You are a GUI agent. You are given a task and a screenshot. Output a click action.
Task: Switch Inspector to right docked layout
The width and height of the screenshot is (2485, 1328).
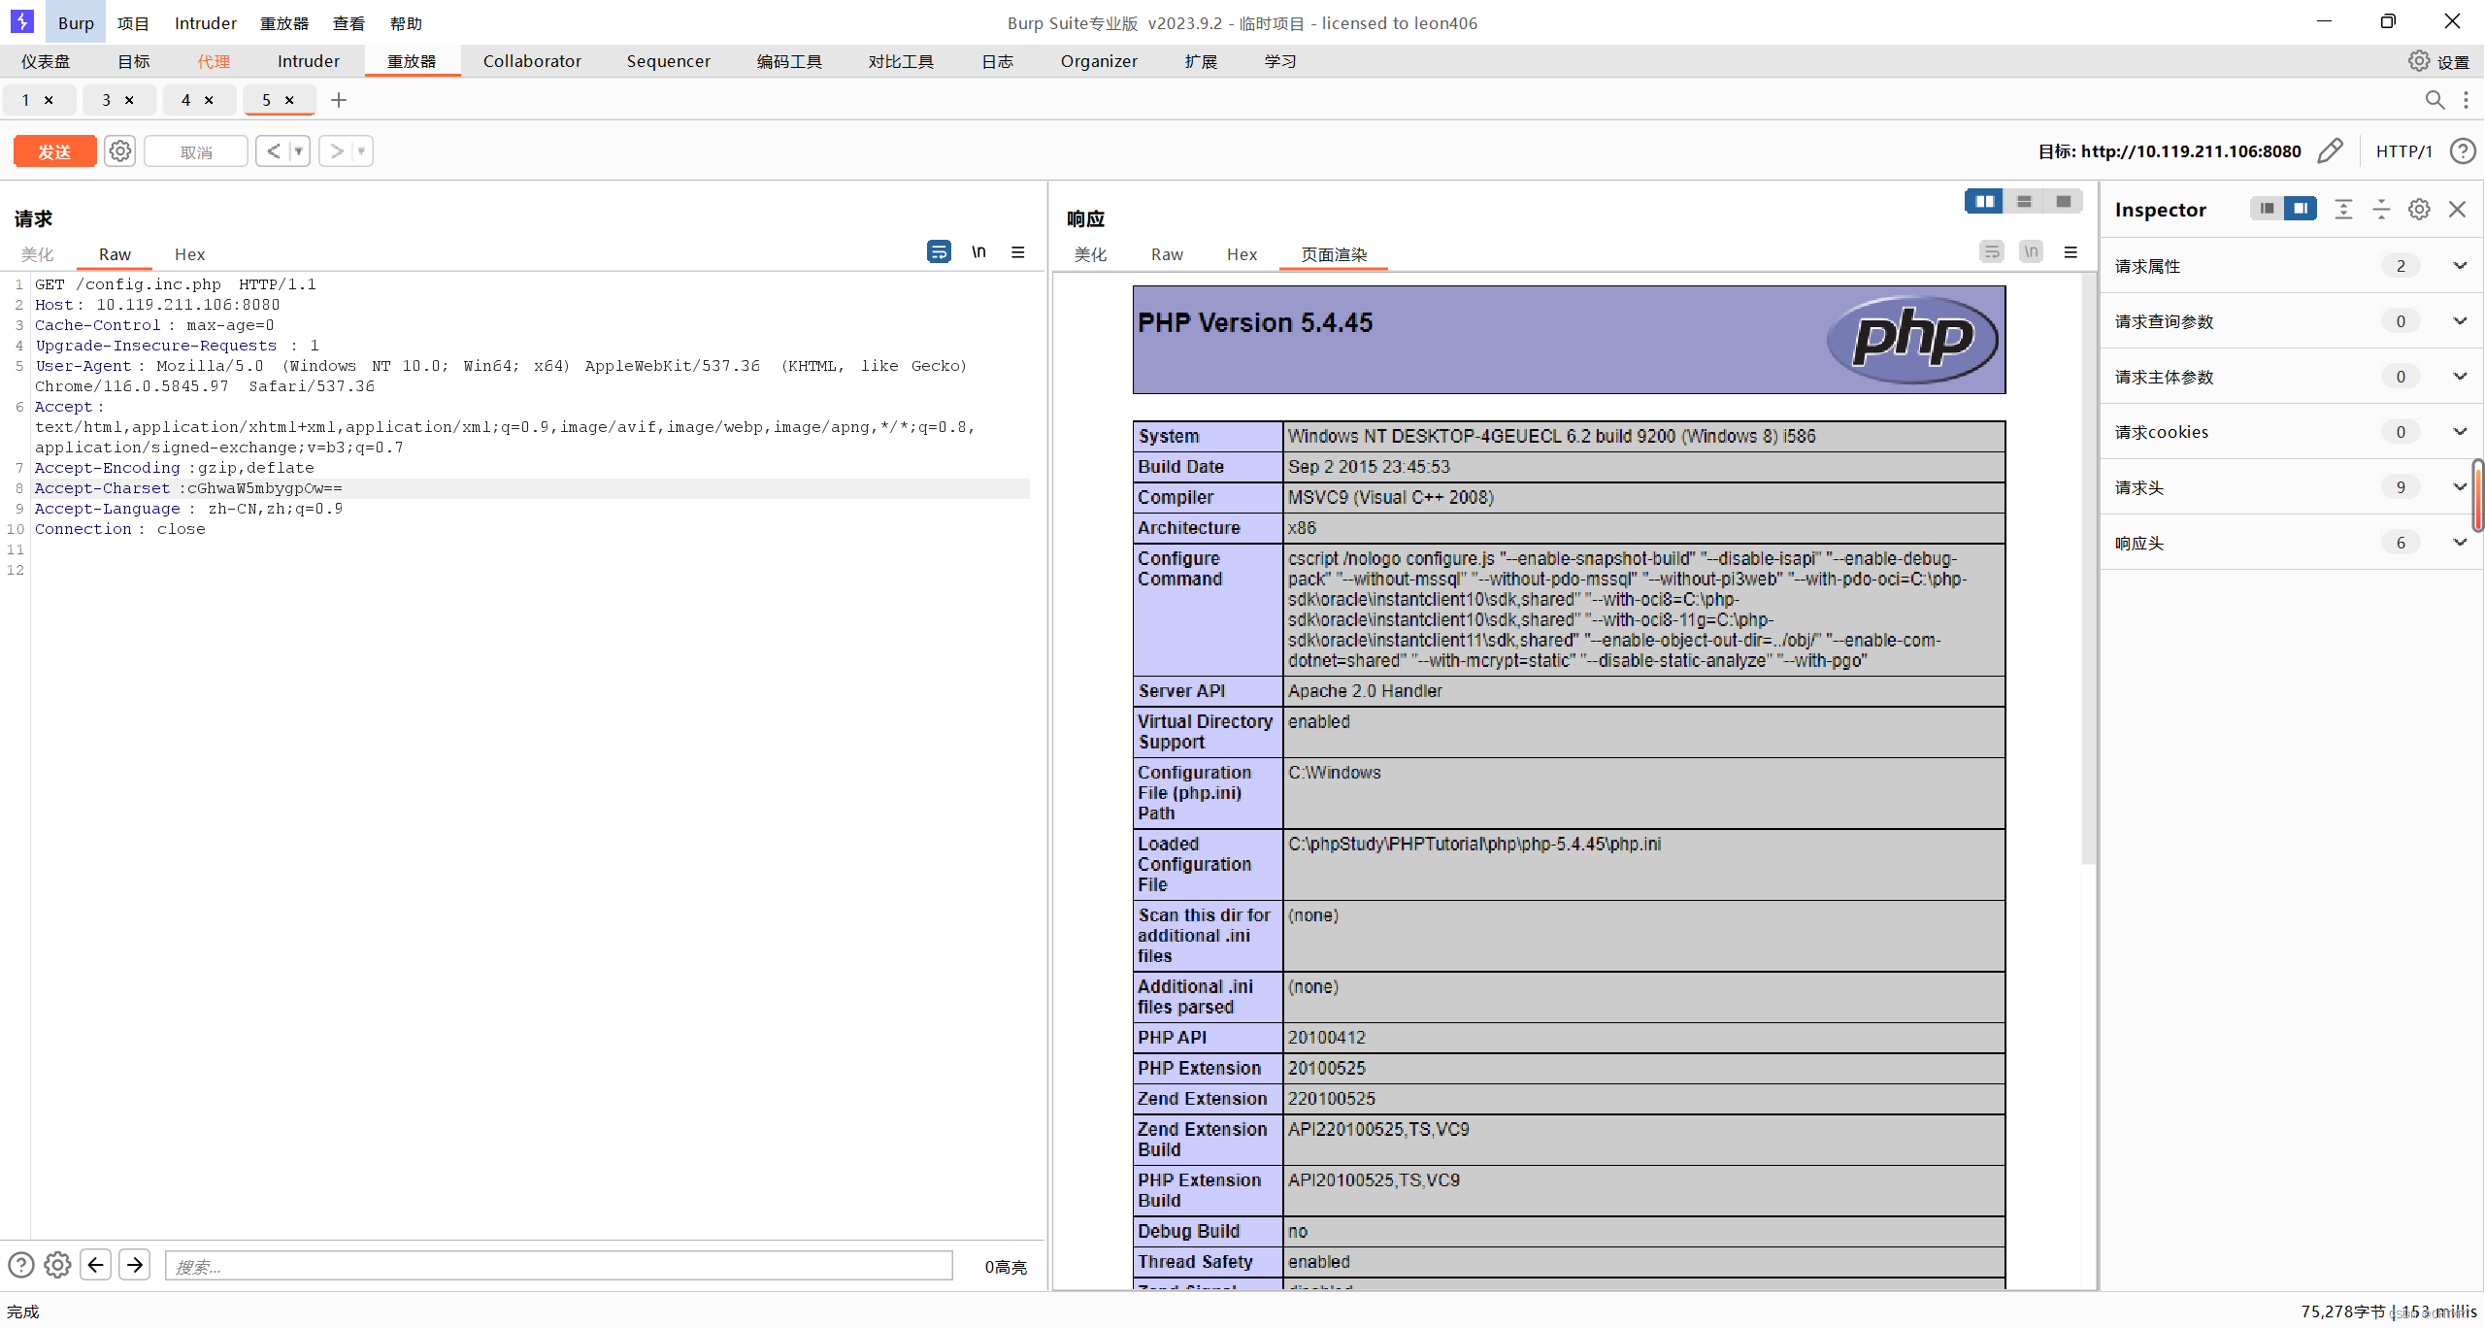click(x=2301, y=209)
